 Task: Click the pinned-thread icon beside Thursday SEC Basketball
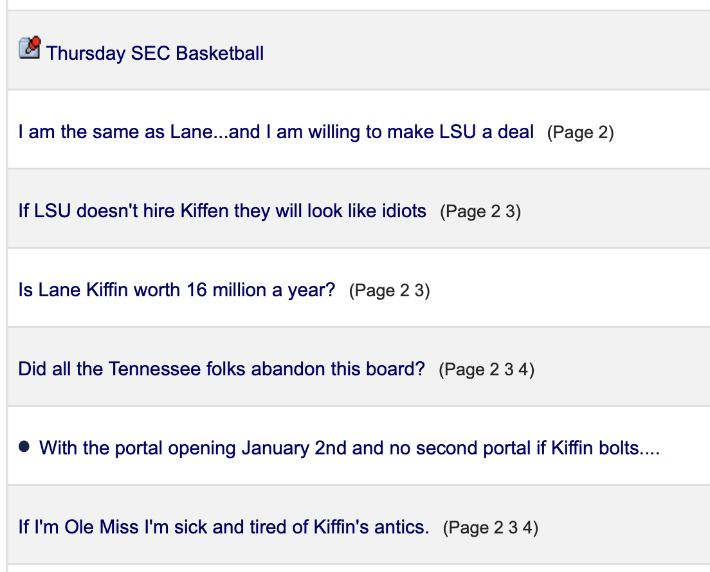pyautogui.click(x=30, y=49)
